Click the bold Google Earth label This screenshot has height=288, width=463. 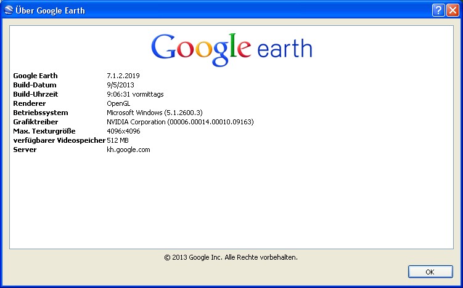coord(35,76)
